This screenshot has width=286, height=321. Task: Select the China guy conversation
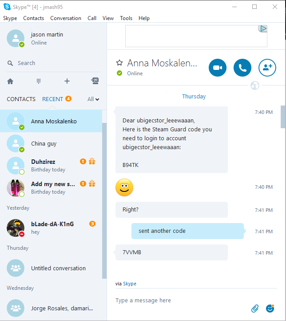coord(51,143)
